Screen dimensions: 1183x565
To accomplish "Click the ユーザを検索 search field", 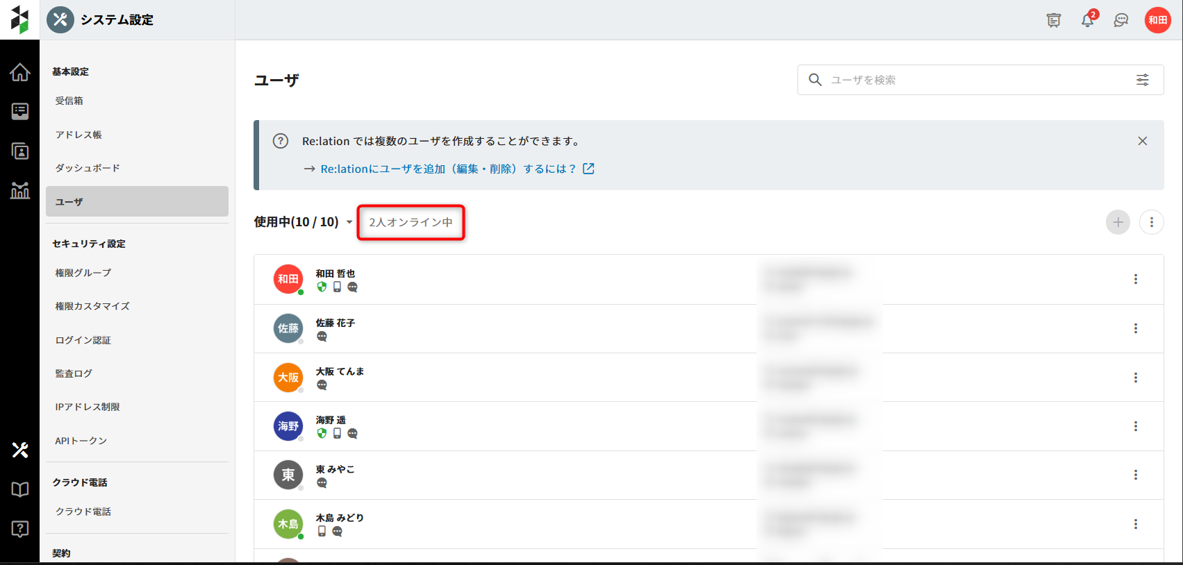I will [973, 80].
